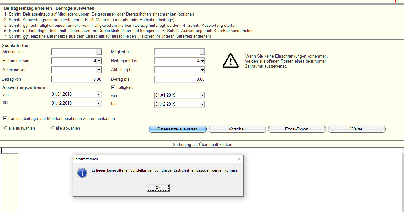Click the Weiter button
The height and width of the screenshot is (212, 404).
pos(356,129)
